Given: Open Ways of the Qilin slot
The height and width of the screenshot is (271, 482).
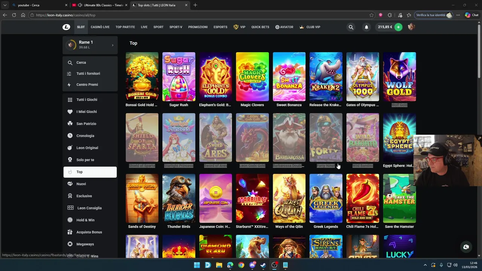Looking at the screenshot, I should pos(289,198).
